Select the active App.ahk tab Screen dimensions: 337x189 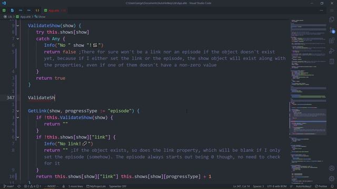[x=55, y=10]
